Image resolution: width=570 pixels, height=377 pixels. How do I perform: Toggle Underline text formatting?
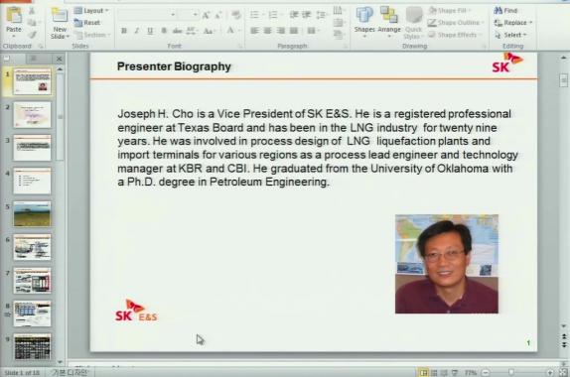pyautogui.click(x=150, y=31)
